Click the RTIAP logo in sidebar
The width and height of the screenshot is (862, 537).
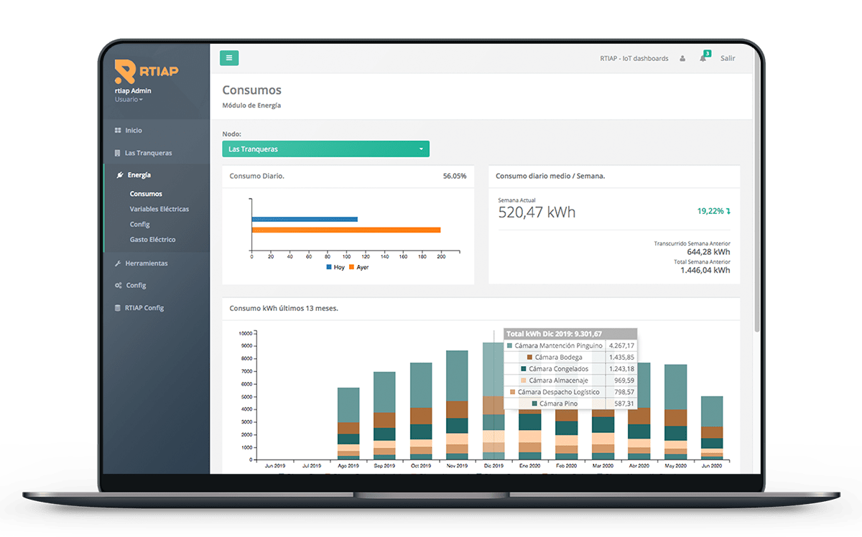[x=147, y=71]
